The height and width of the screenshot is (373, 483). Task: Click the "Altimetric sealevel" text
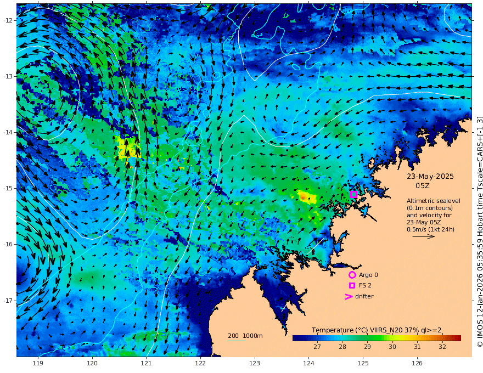tap(434, 201)
